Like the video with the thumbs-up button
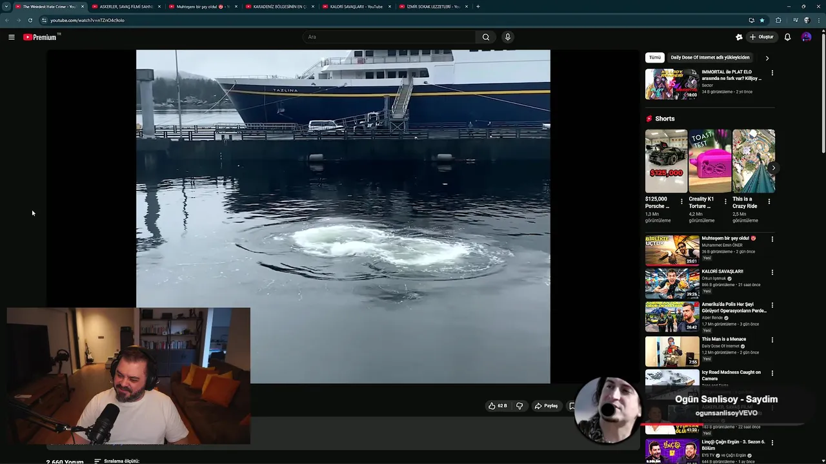 498,406
